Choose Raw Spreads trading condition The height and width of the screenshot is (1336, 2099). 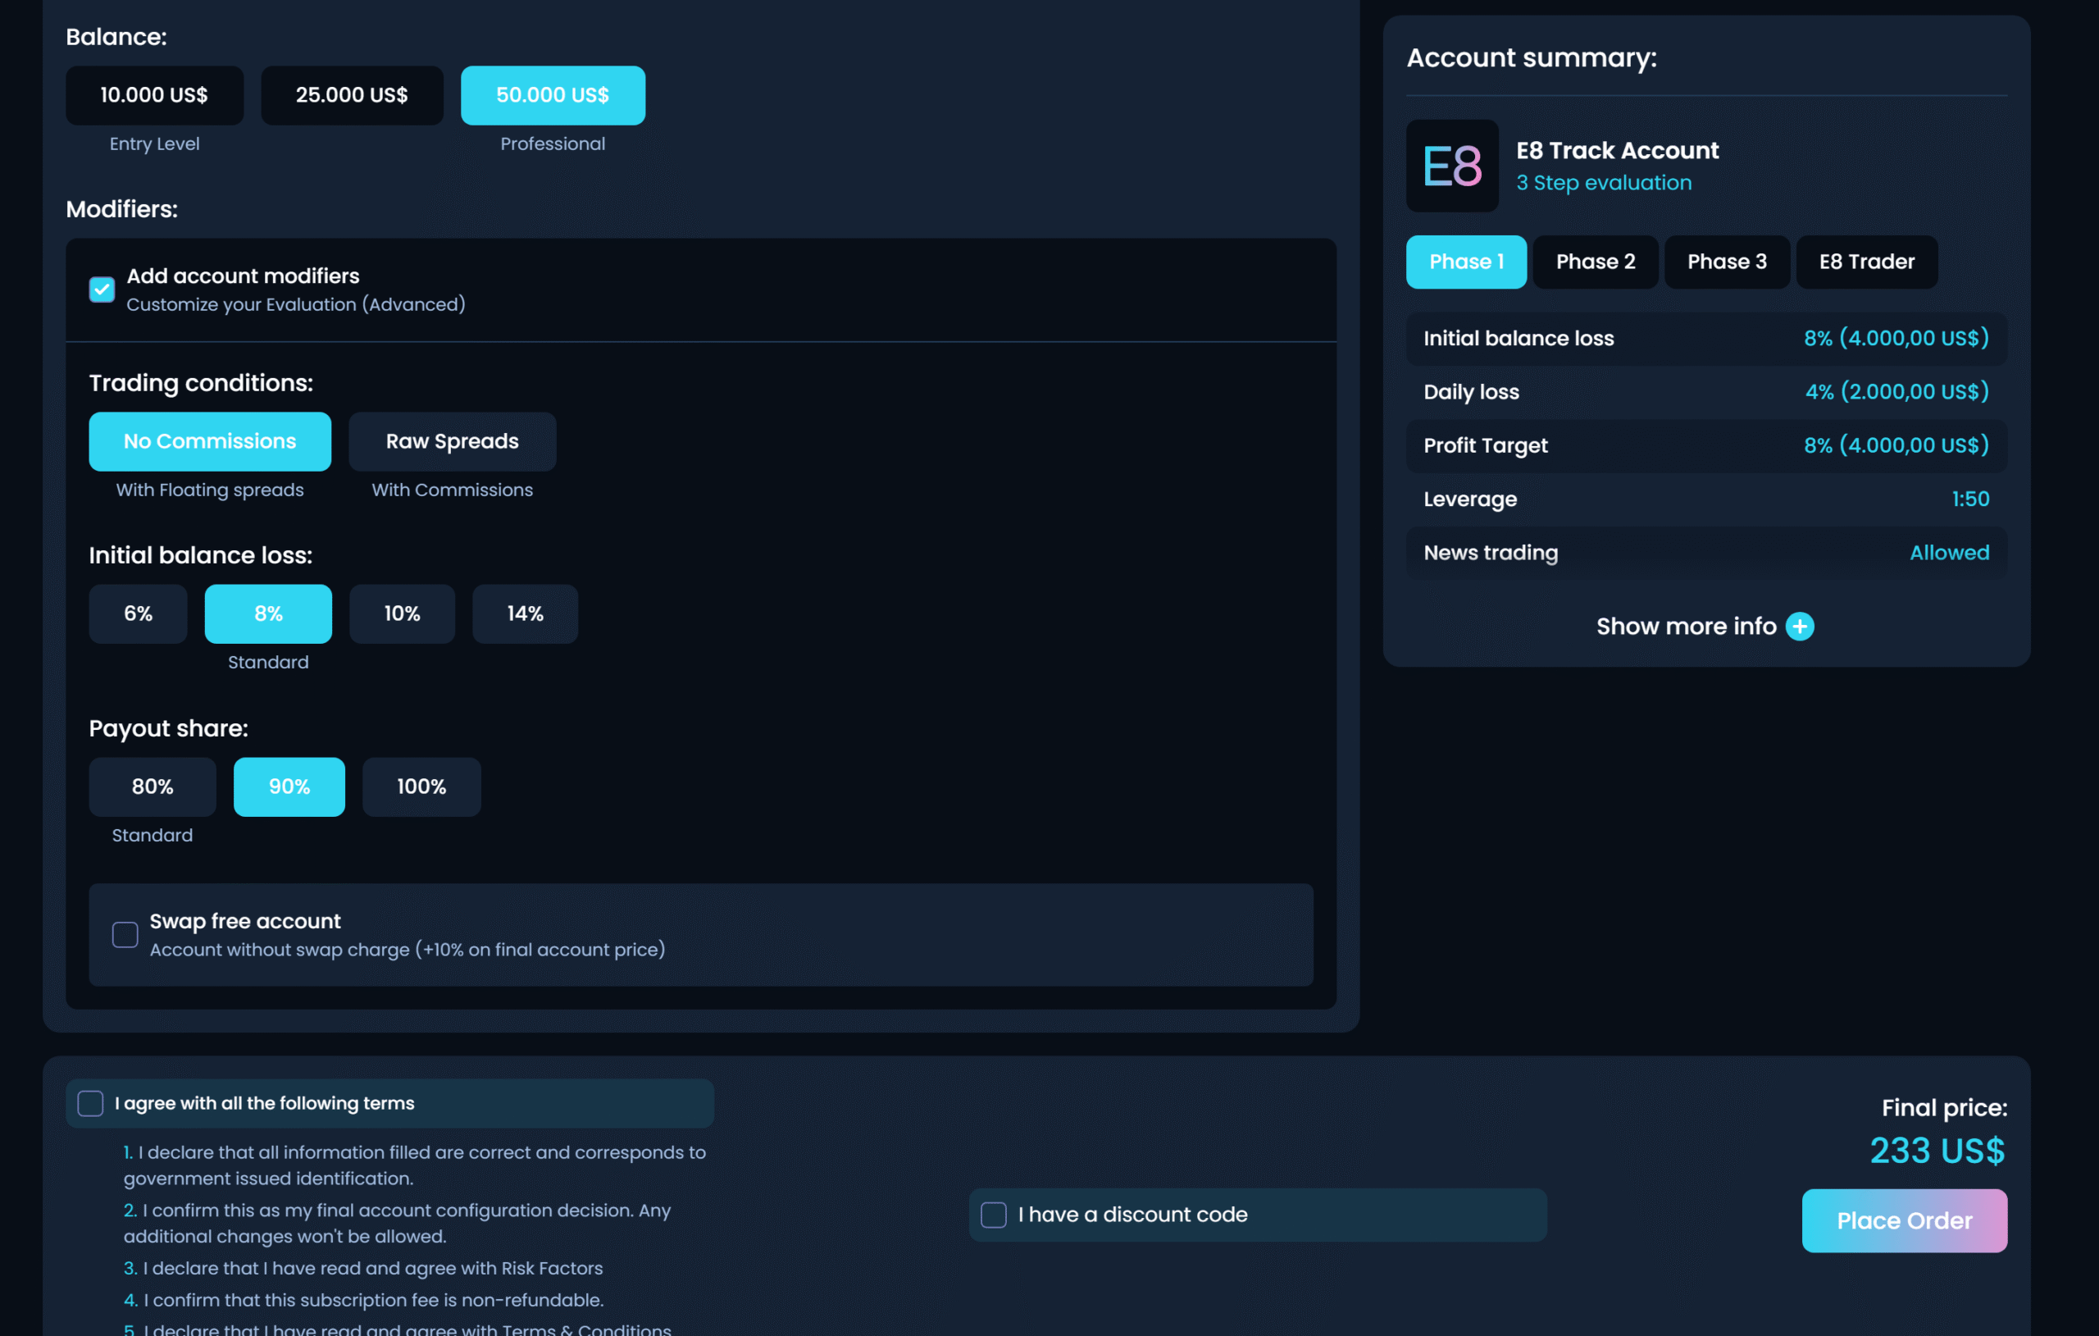pos(453,441)
